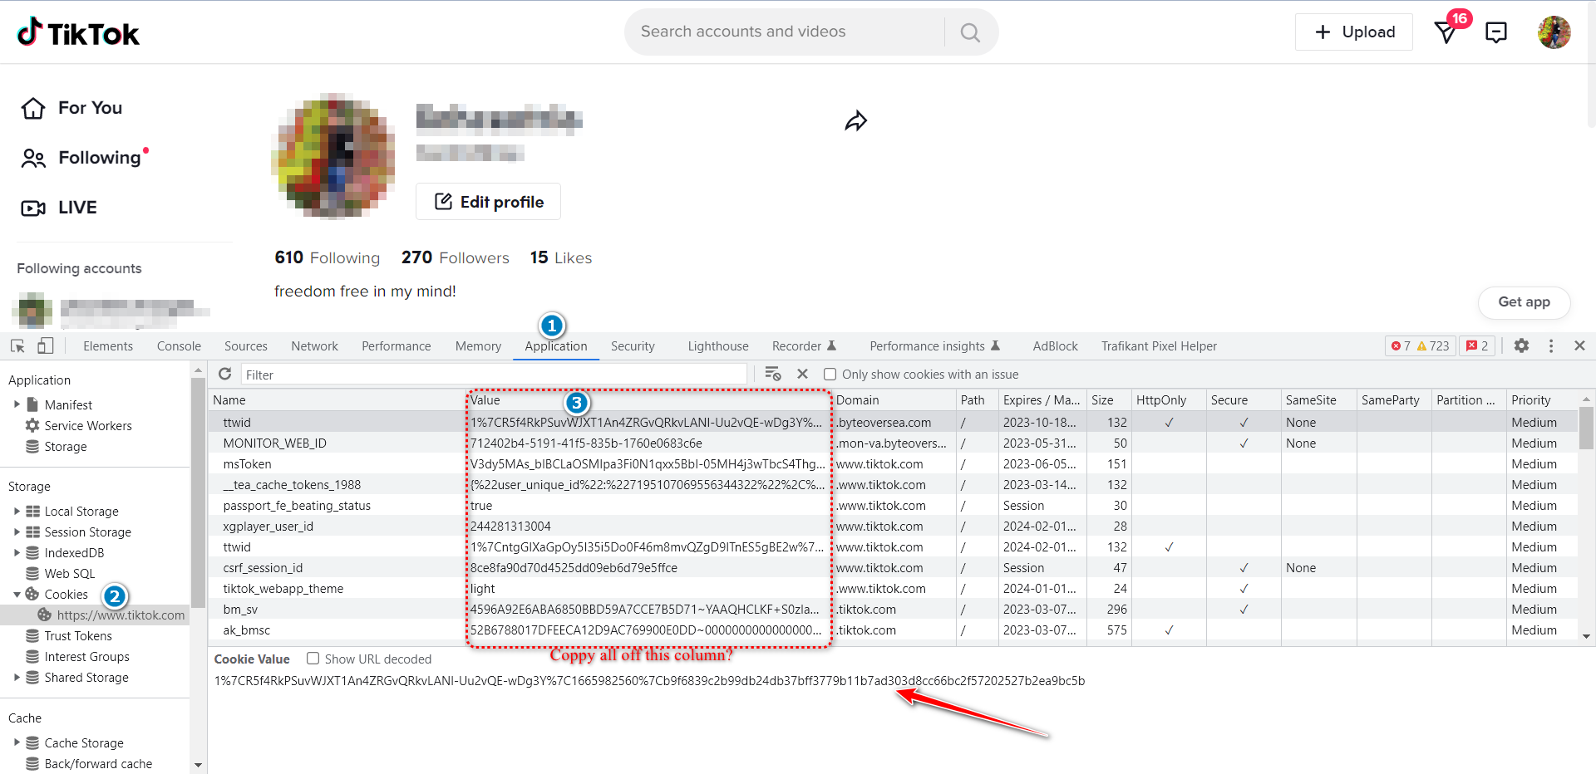1596x774 pixels.
Task: Open the Recorder tab
Action: [804, 346]
